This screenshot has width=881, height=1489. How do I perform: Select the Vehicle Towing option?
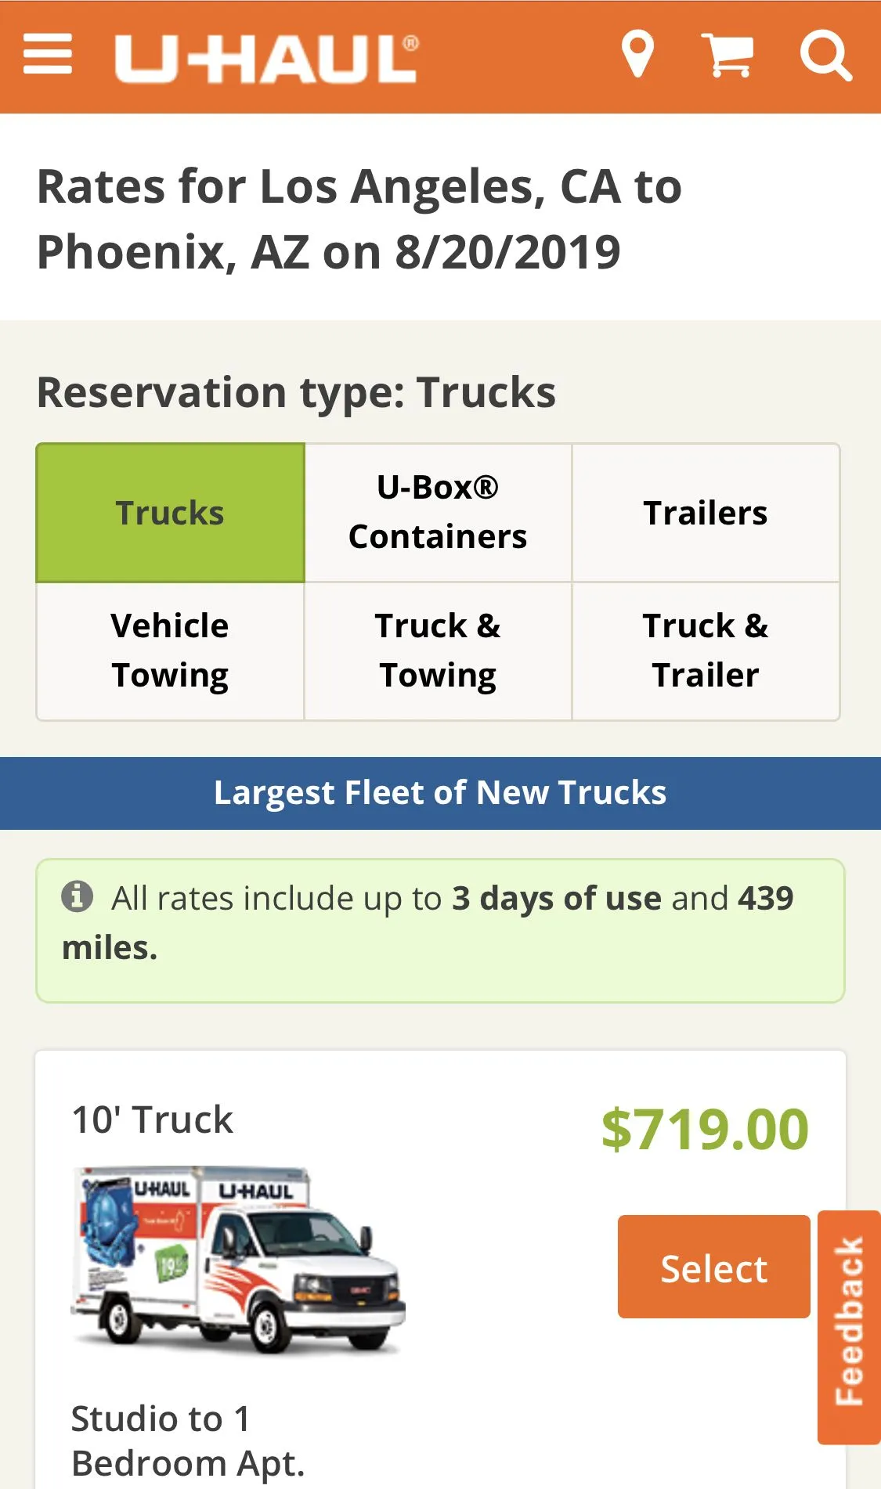170,651
